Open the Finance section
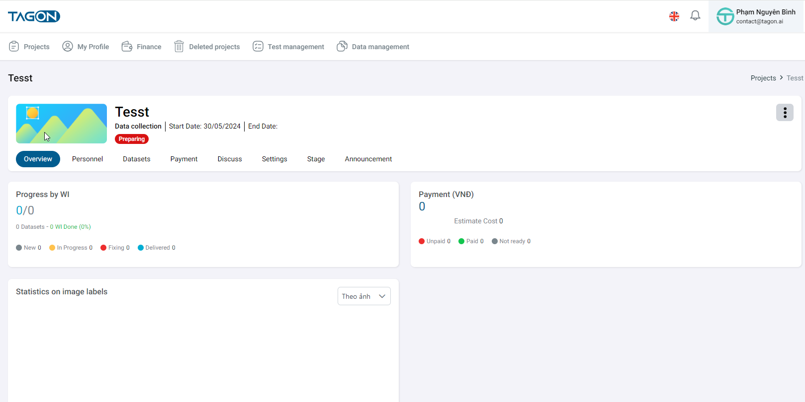 (142, 47)
